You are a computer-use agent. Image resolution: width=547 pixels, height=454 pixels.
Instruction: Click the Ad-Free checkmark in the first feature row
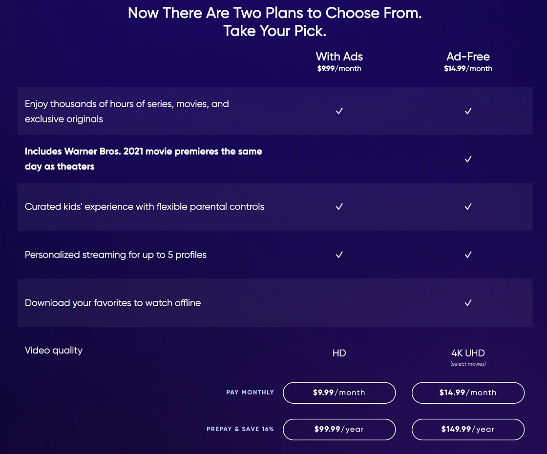click(468, 111)
